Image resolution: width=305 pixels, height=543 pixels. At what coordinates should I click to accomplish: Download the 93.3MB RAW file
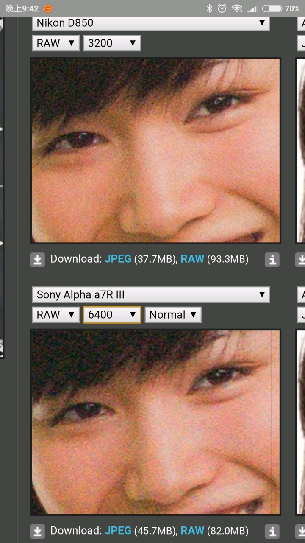pos(192,259)
